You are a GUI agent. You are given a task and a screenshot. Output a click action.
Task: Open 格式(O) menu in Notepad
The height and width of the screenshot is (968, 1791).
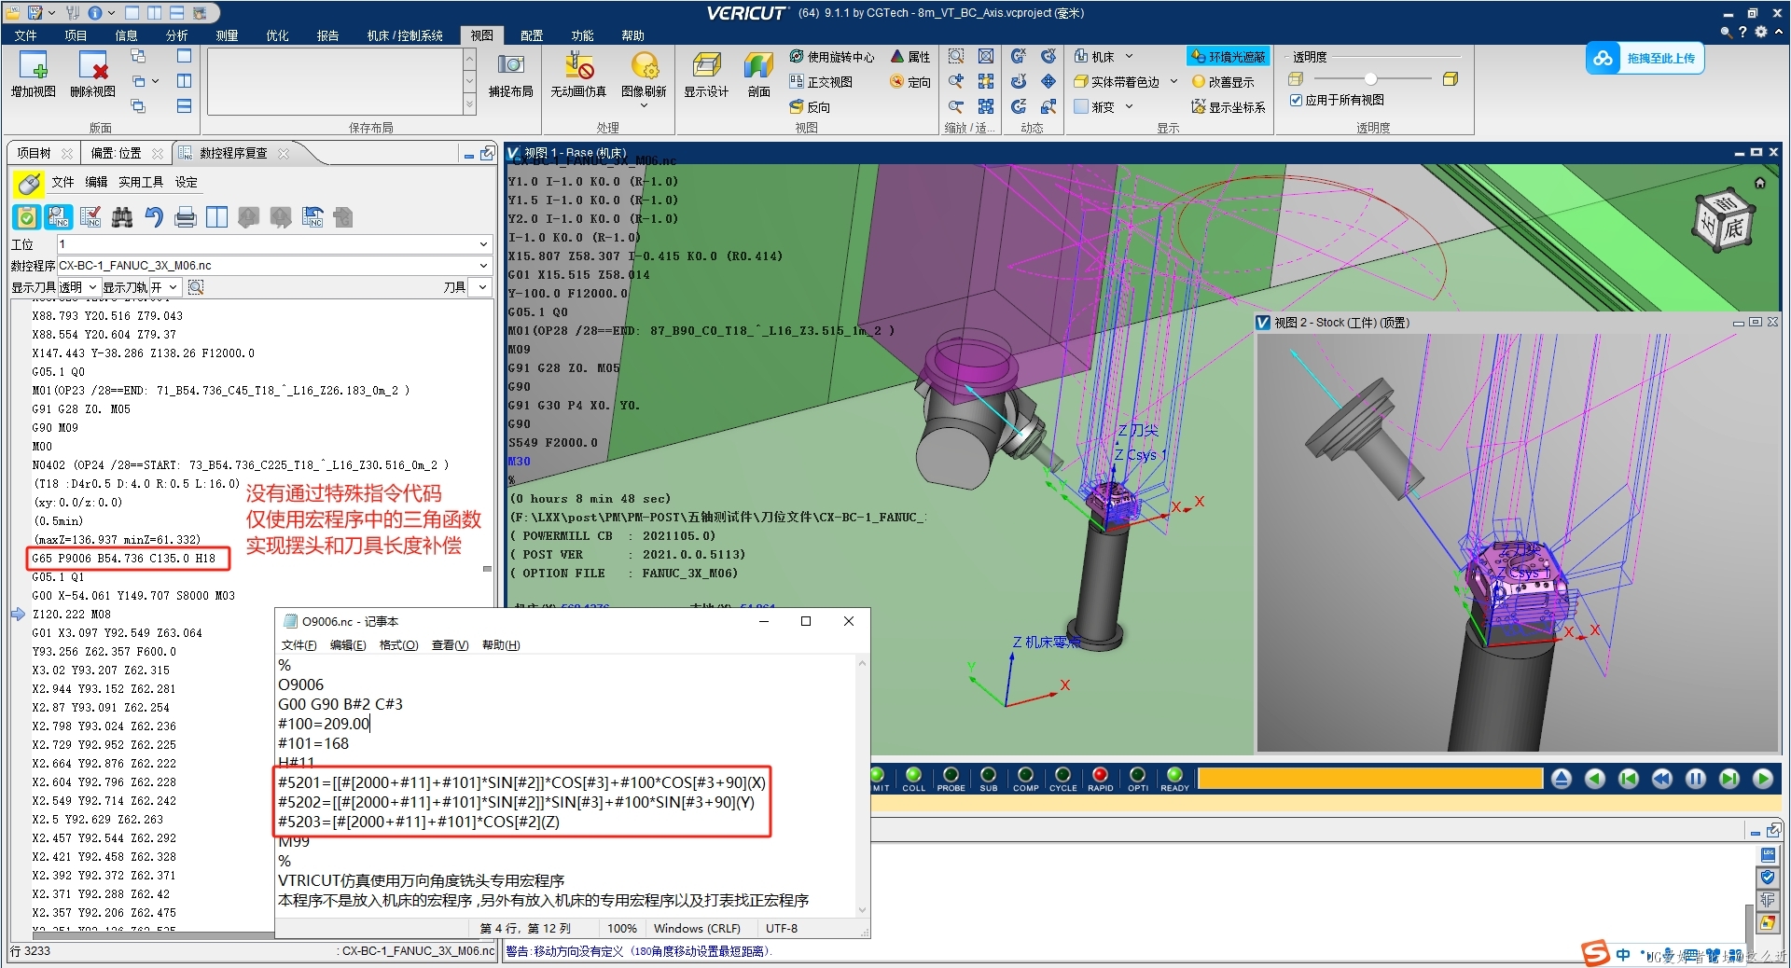tap(398, 645)
